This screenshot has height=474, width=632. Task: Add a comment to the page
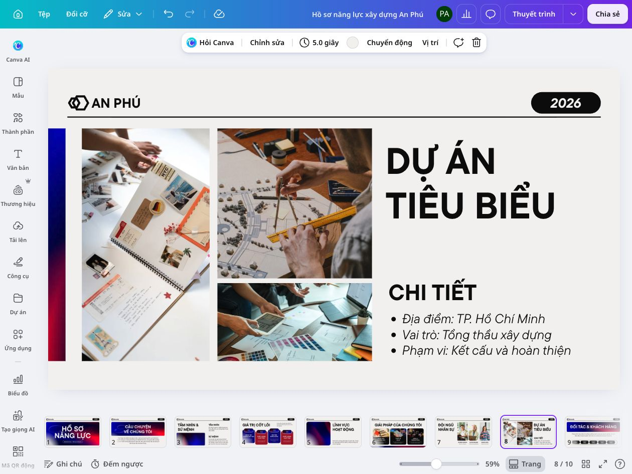click(458, 43)
